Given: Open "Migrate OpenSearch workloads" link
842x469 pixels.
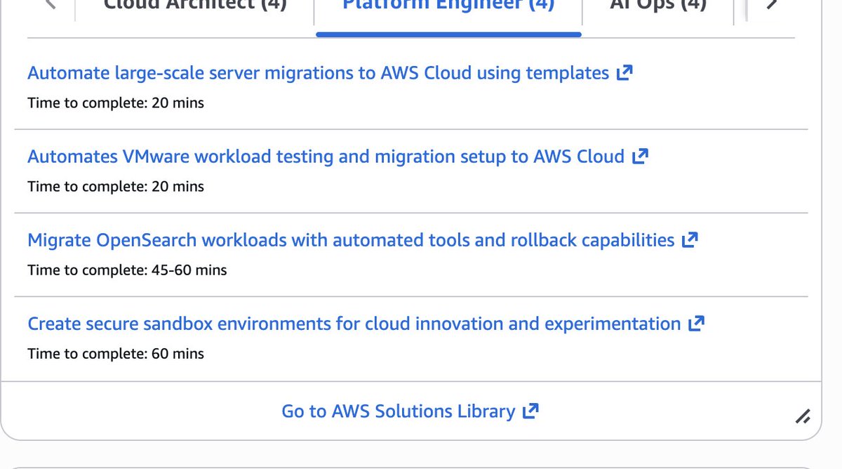Looking at the screenshot, I should pos(351,241).
